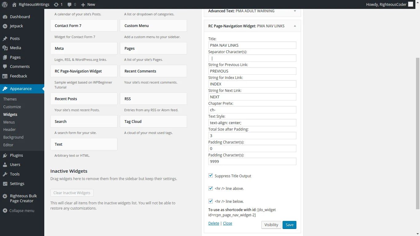Open the updates icon in admin bar
420x236 pixels.
tap(56, 5)
